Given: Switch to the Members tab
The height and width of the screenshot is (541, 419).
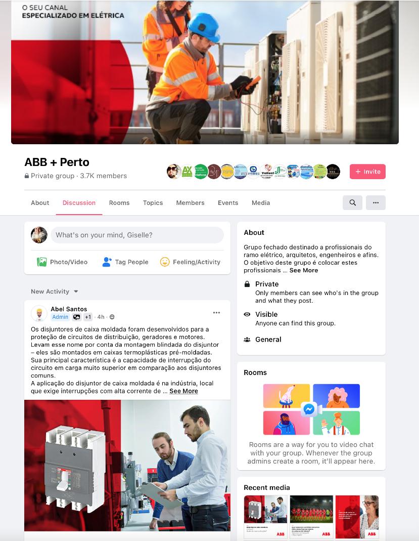Looking at the screenshot, I should [190, 203].
